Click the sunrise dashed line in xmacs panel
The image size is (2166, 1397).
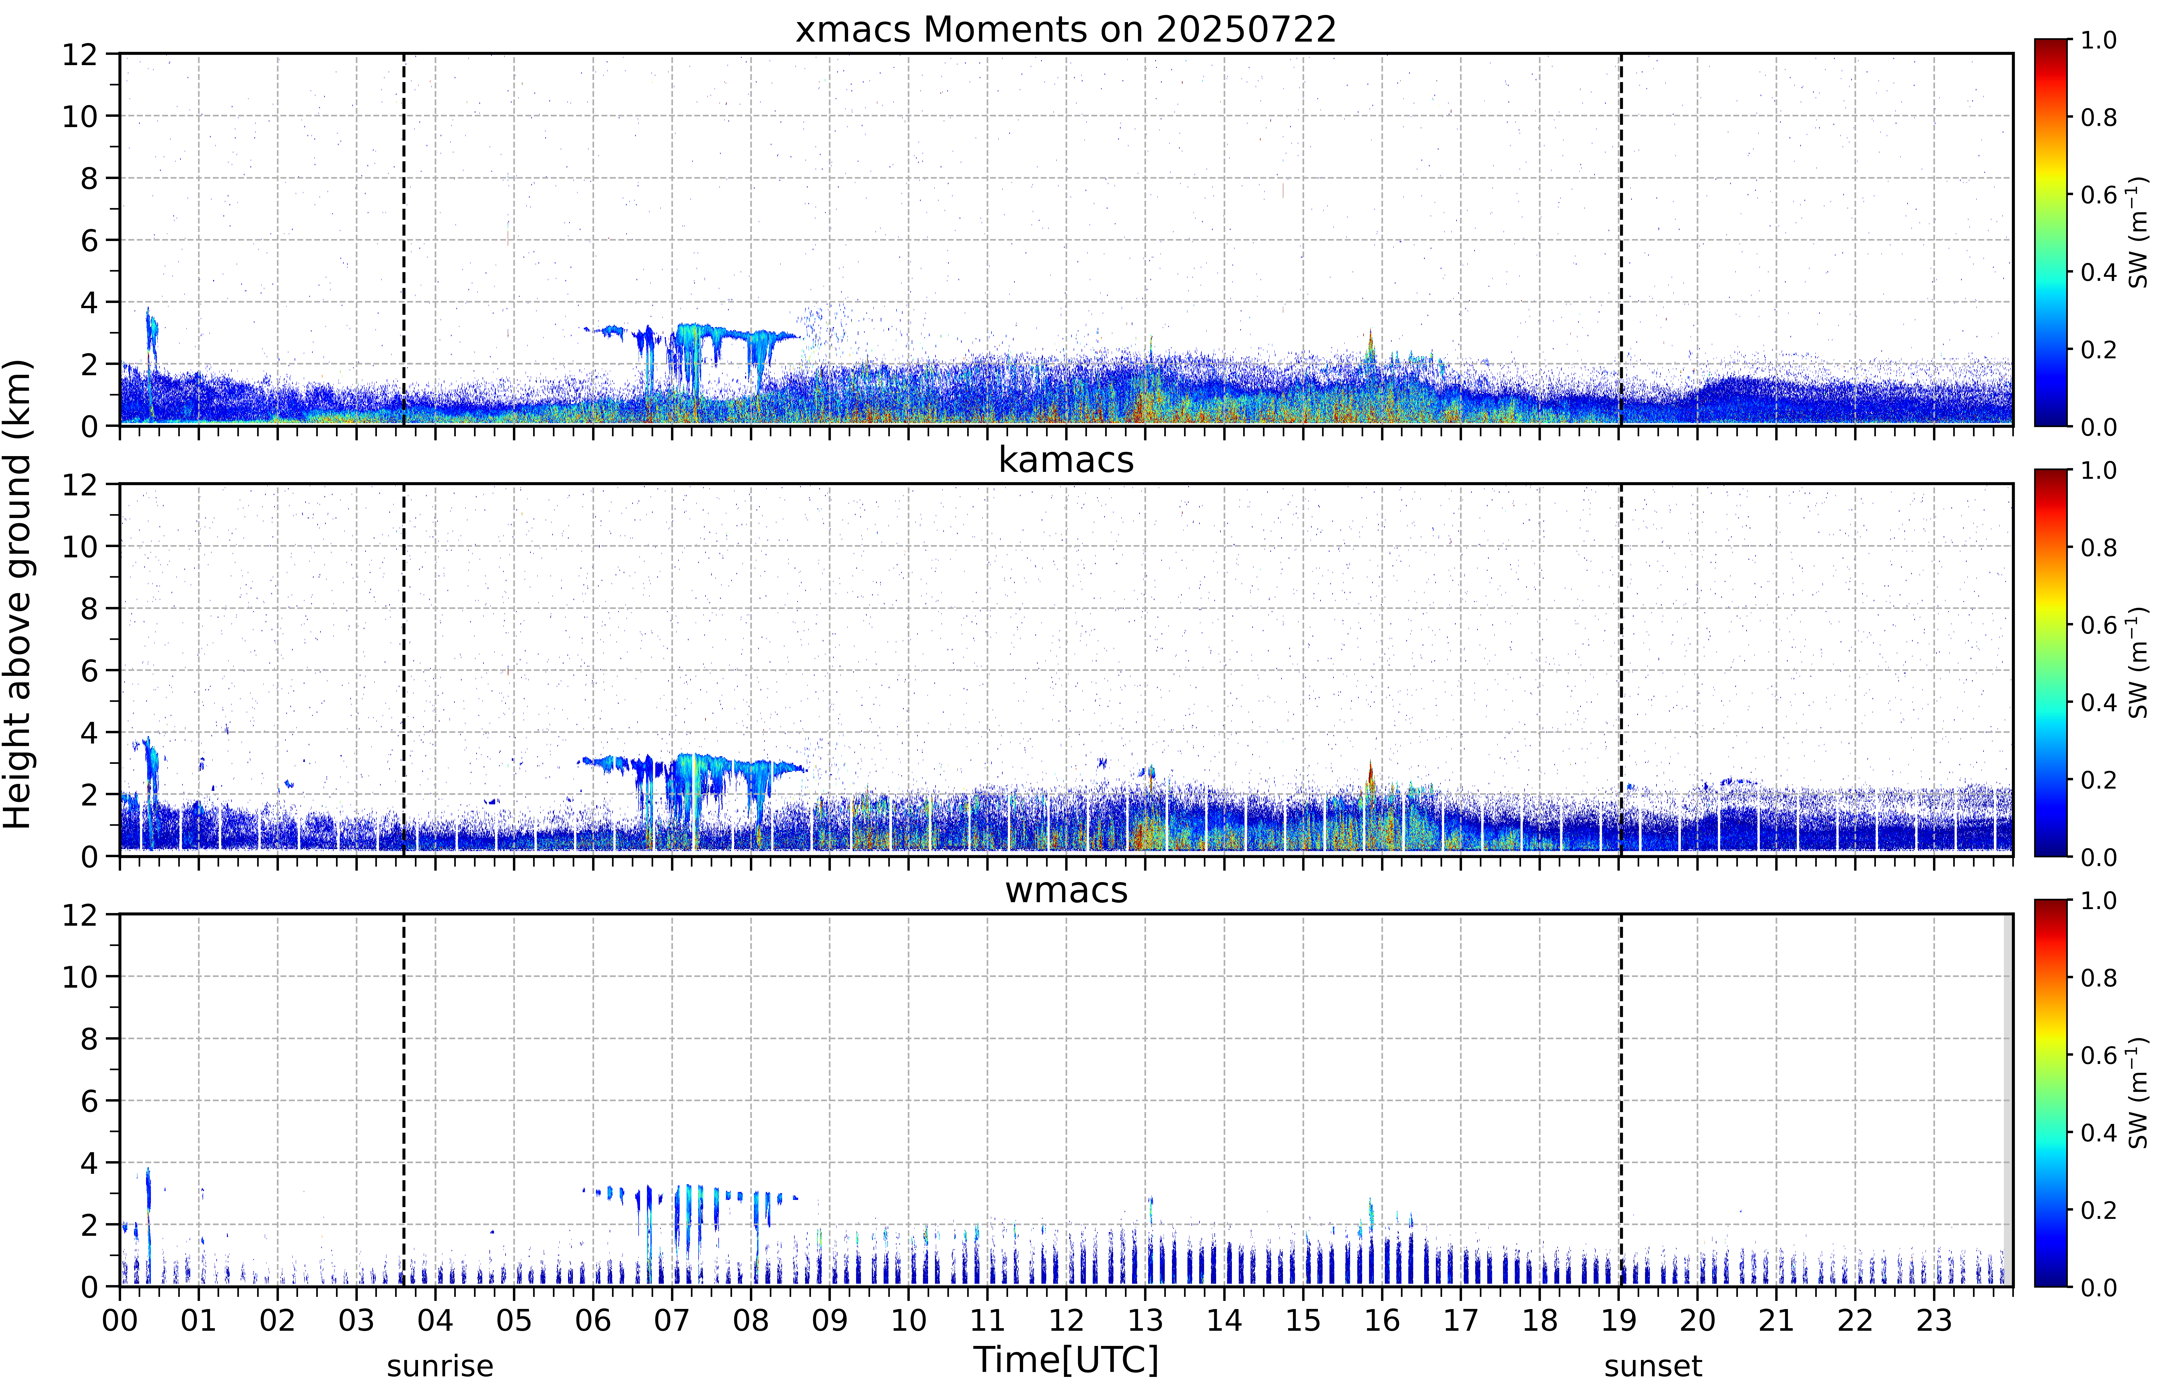[404, 240]
